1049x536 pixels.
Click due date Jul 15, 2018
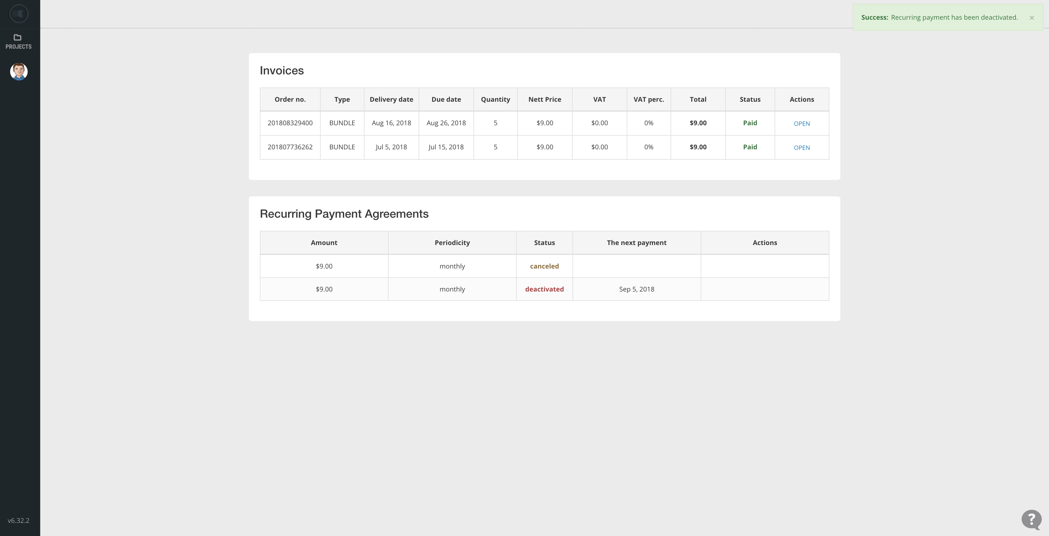(446, 147)
